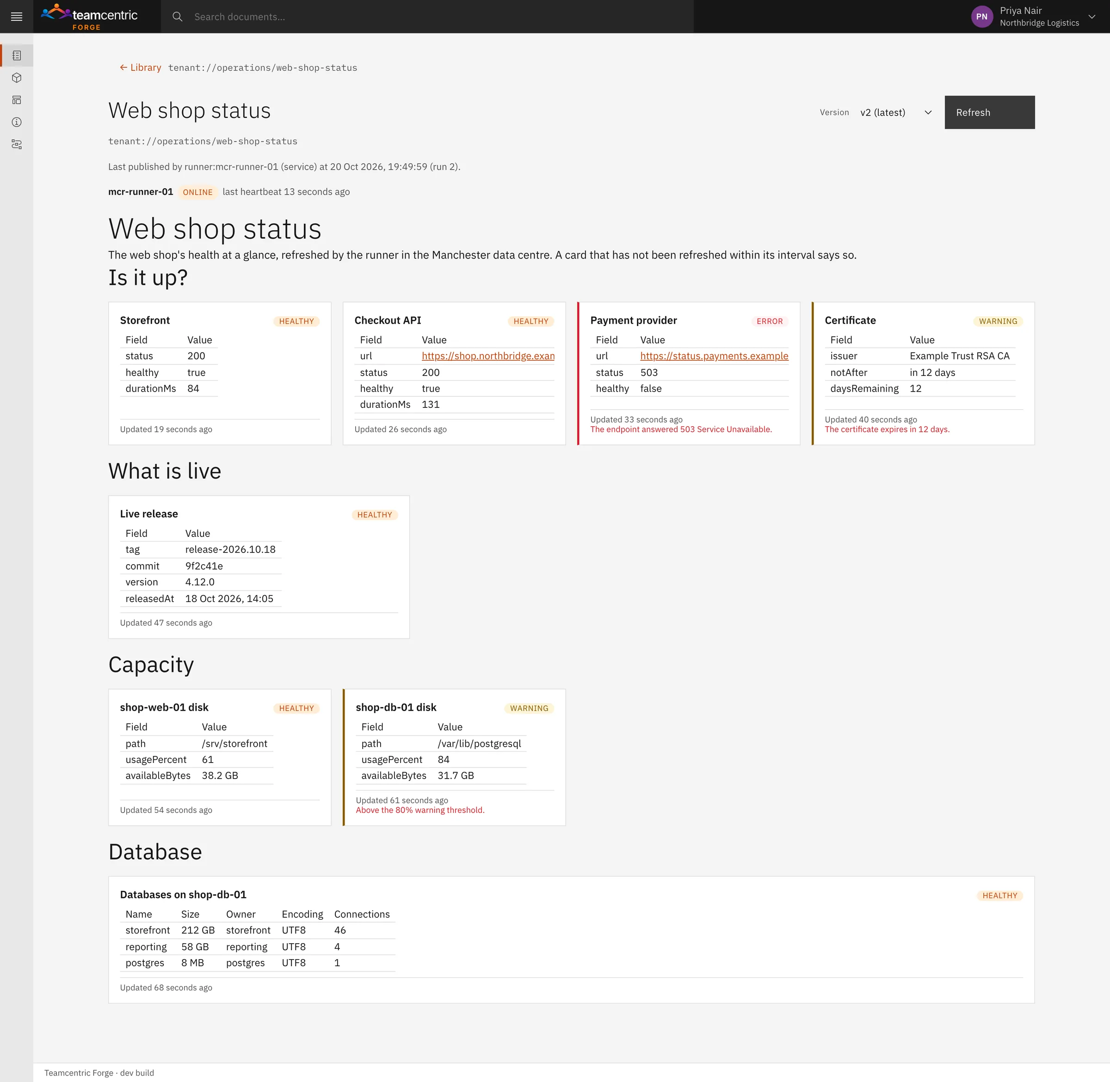1110x1082 pixels.
Task: Open the workflow sidebar icon
Action: click(x=17, y=144)
